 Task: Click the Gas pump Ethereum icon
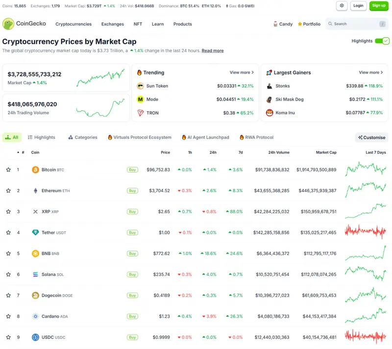227,6
